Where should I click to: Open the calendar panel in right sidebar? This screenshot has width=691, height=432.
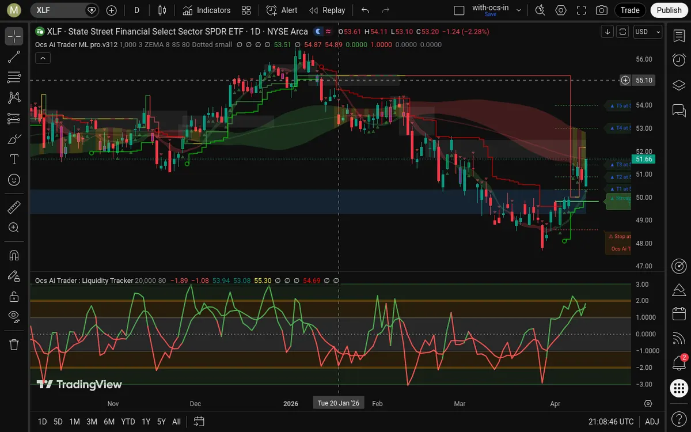click(679, 314)
